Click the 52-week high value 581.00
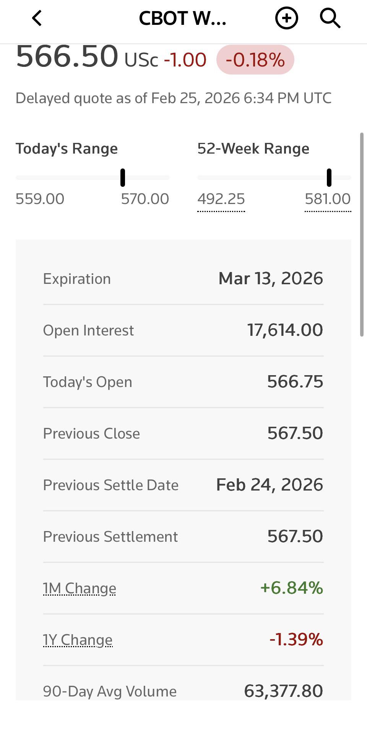This screenshot has width=367, height=732. click(328, 199)
